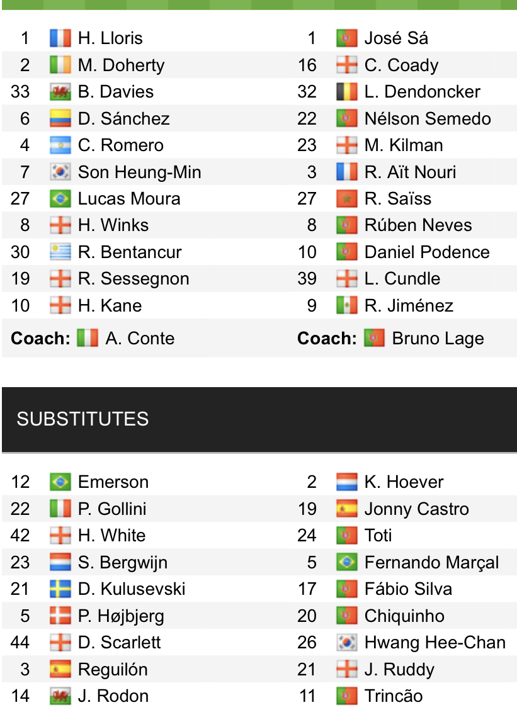
Task: Click the Brazilian flag next to Lucas Moura
Action: tap(60, 199)
